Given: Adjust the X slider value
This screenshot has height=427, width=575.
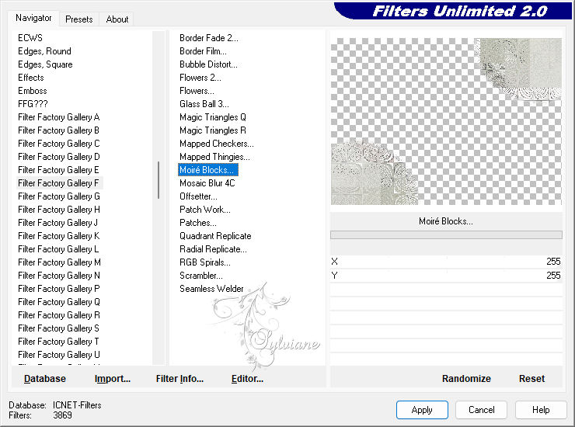Looking at the screenshot, I should [446, 262].
